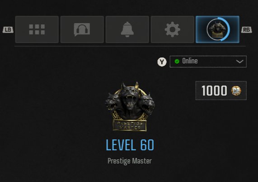
Task: Open the 1000 COD Points balance
Action: click(x=221, y=91)
